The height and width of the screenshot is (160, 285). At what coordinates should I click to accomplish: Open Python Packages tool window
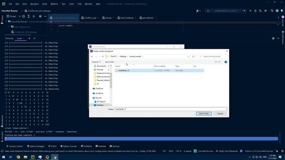[x=36, y=146]
